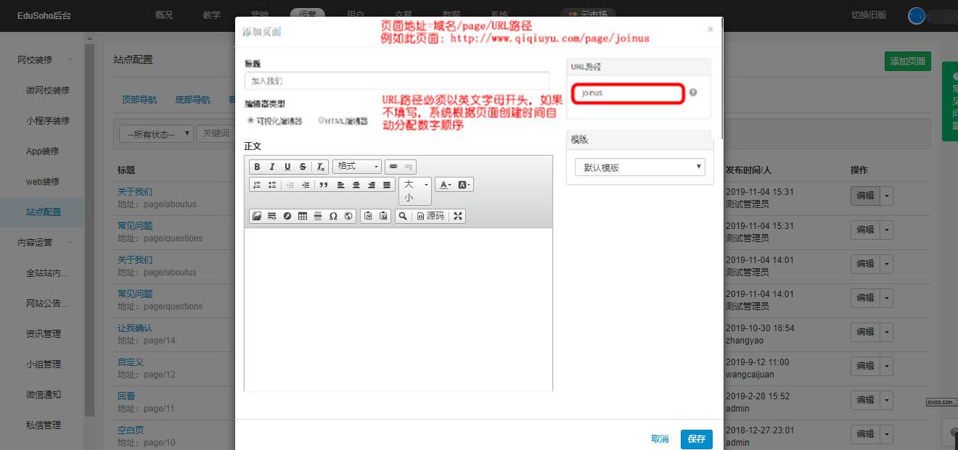Image resolution: width=958 pixels, height=450 pixels.
Task: Switch to the 顶部导航 tab
Action: pos(139,100)
